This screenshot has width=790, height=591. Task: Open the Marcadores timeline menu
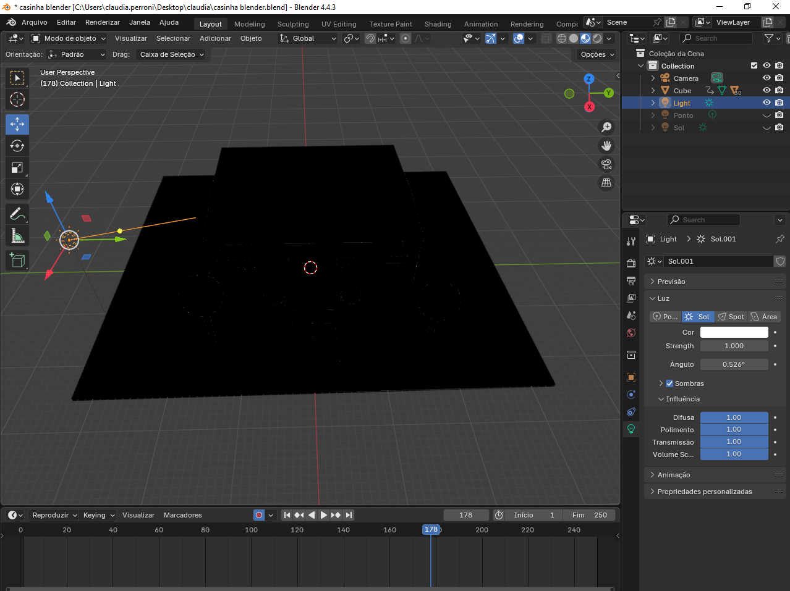[183, 515]
